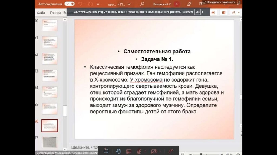Open the search magnifier in title bar

click(142, 4)
